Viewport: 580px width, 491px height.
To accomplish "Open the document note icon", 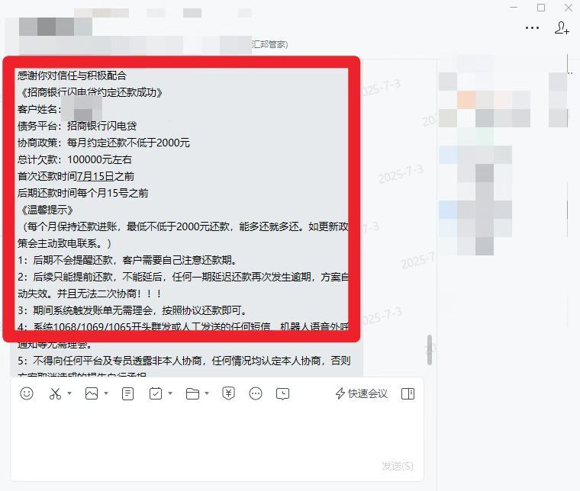I will pos(127,394).
